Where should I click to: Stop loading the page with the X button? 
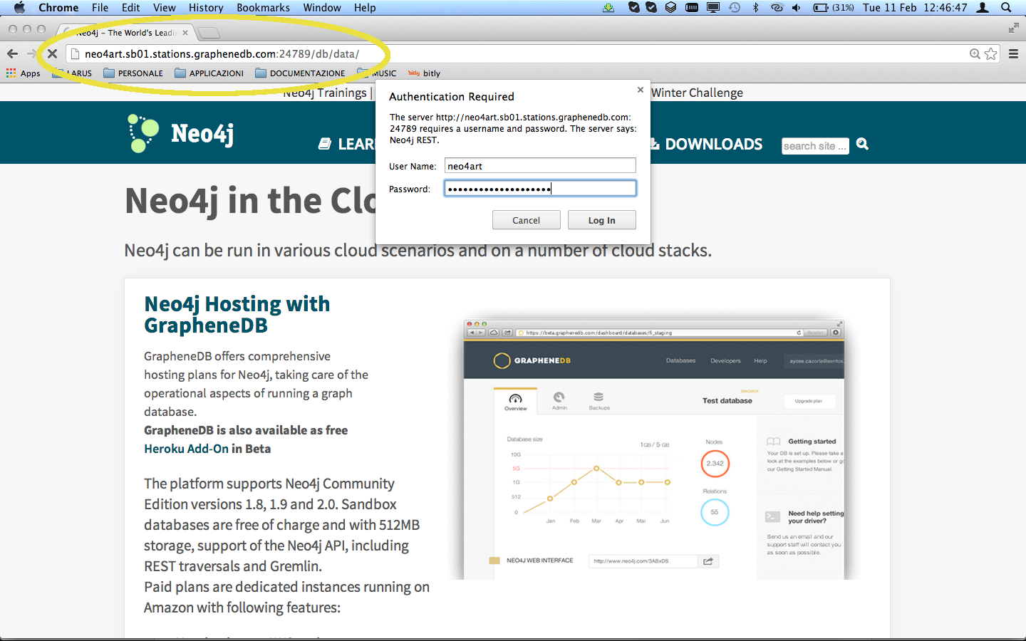52,53
